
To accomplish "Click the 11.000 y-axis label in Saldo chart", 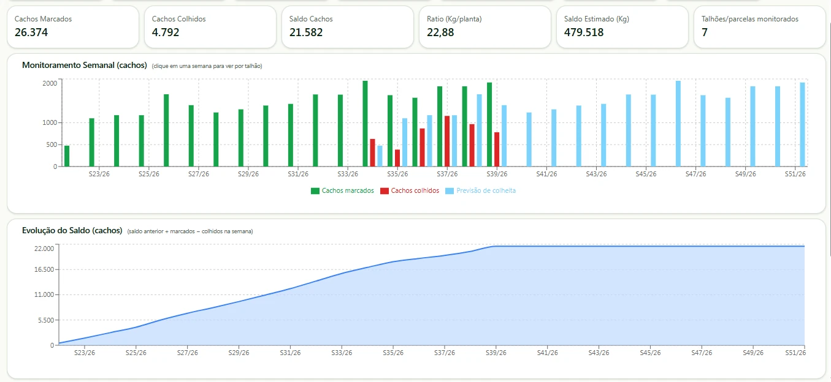I will 44,294.
